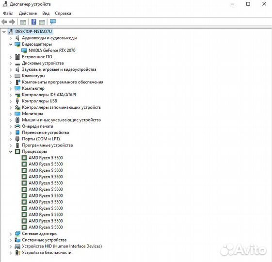Click the Forward arrow toolbar icon
Viewport: 272px width, 262px height.
[12, 22]
